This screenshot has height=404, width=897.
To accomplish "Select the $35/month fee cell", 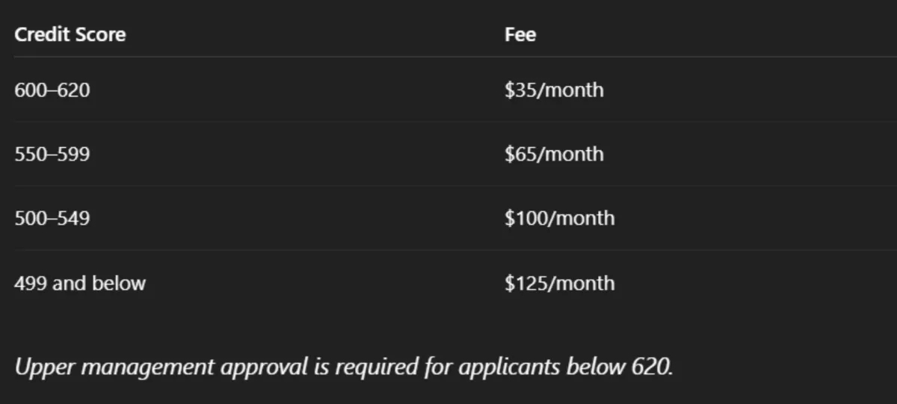I will 554,90.
